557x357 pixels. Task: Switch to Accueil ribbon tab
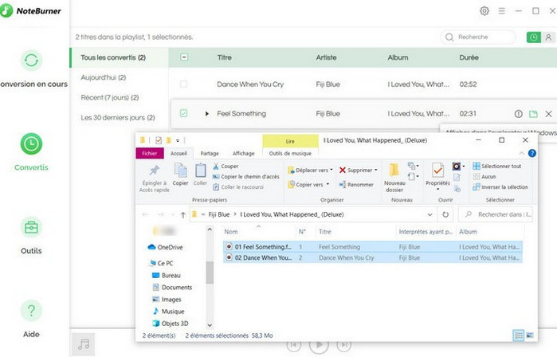coord(178,153)
